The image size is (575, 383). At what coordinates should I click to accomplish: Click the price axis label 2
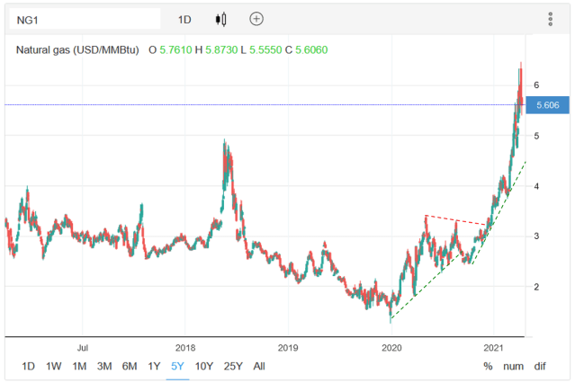536,287
